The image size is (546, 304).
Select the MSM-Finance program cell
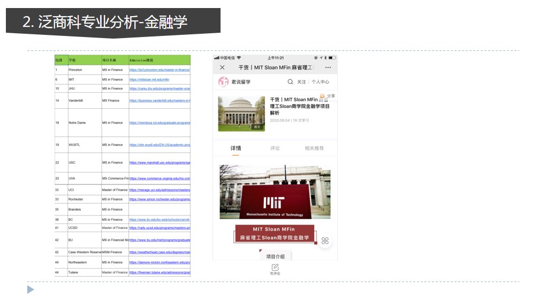pos(115,252)
